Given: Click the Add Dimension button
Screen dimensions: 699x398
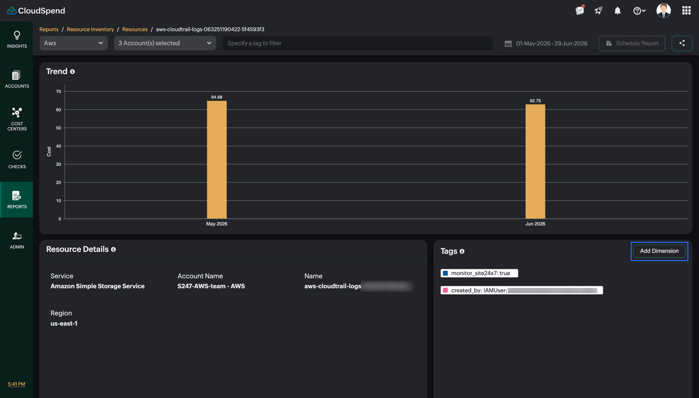Looking at the screenshot, I should [x=659, y=251].
